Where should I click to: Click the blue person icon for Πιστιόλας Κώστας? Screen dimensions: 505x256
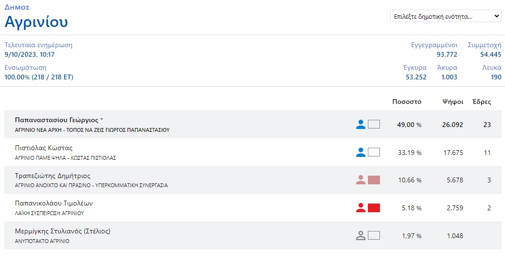pos(360,153)
